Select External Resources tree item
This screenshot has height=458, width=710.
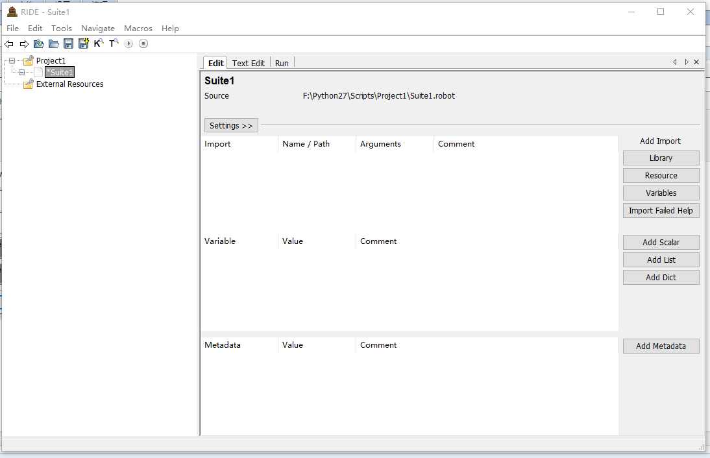coord(69,84)
